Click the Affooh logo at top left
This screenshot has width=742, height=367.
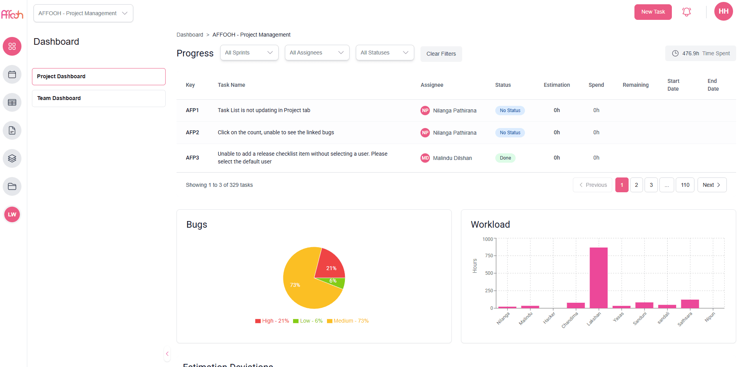click(x=12, y=14)
